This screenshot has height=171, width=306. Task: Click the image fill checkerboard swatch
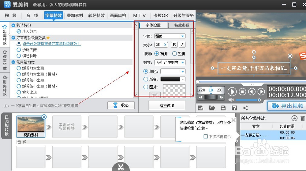click(x=174, y=91)
